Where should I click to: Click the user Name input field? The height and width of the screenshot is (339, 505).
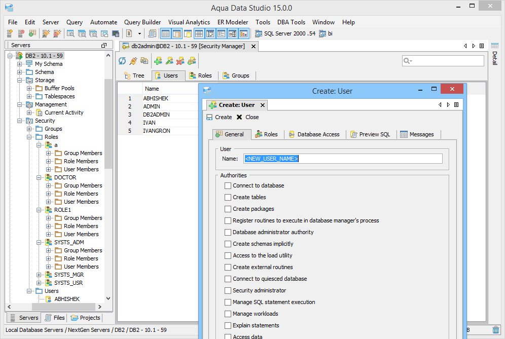coord(343,159)
